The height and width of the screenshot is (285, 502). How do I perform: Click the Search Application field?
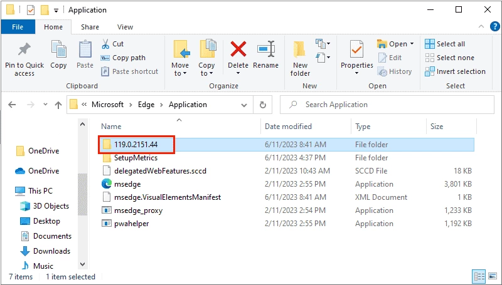pyautogui.click(x=387, y=105)
